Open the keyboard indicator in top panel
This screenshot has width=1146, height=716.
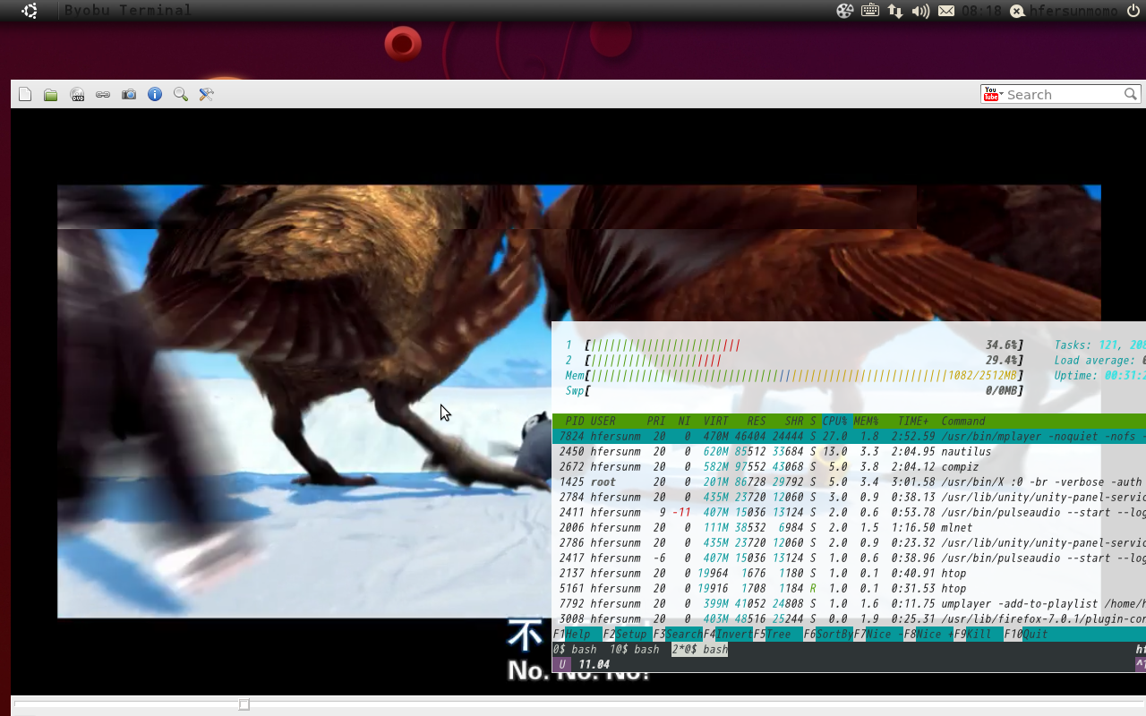point(869,11)
